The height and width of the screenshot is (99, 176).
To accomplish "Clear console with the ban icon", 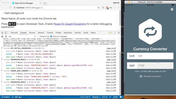I will click(2, 37).
